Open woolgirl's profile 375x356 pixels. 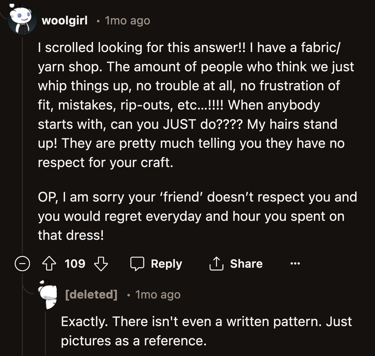click(65, 21)
